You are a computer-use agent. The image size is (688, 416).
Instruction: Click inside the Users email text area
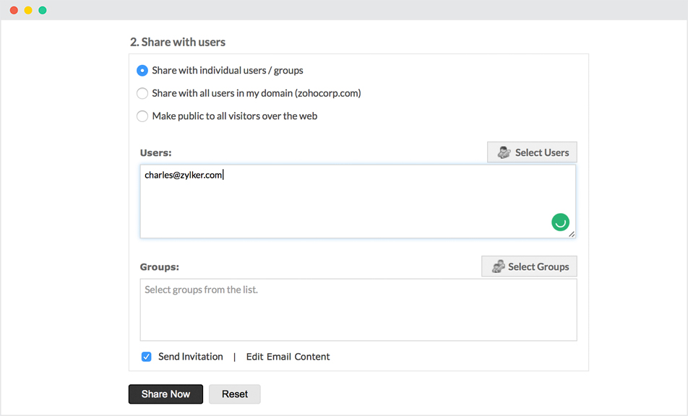click(358, 201)
